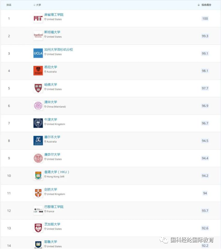Image resolution: width=221 pixels, height=250 pixels.
Task: Open the 斯坦福大学 university link
Action: coord(52,32)
